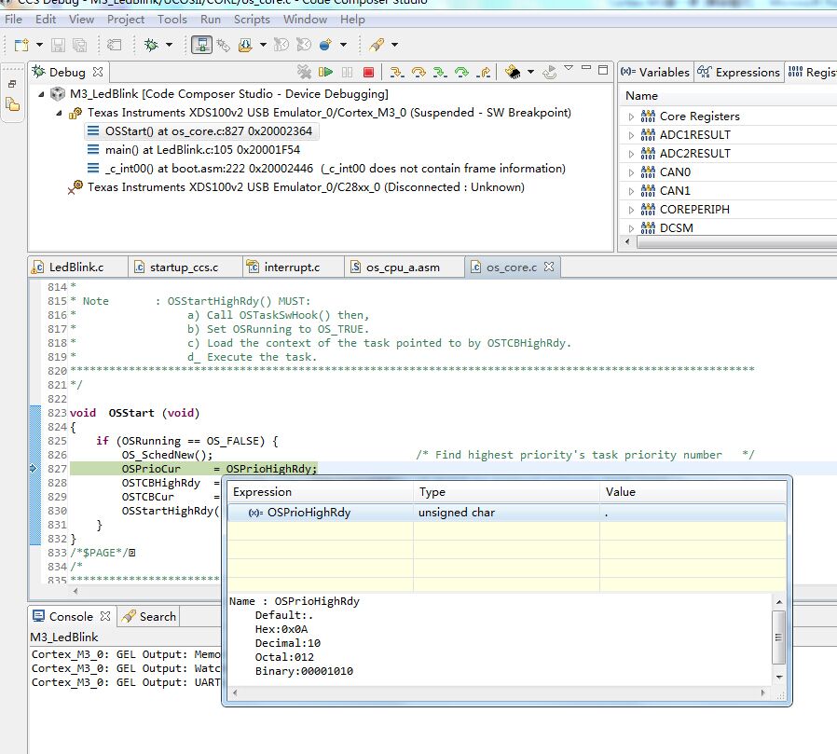Click the red Terminate button
This screenshot has width=837, height=754.
click(x=368, y=72)
